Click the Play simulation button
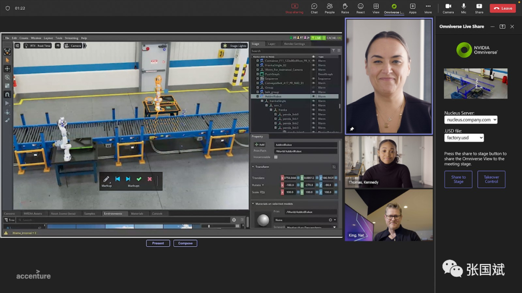 point(7,103)
